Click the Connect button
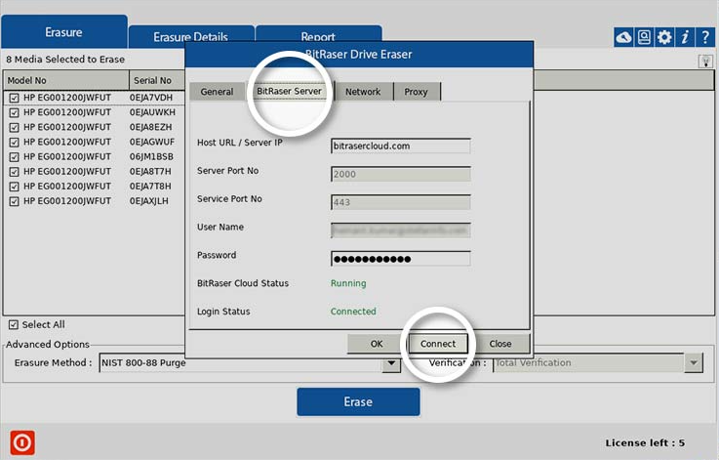719x460 pixels. point(438,344)
